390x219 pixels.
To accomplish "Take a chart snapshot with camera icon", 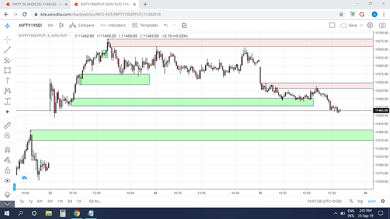I will 382,25.
